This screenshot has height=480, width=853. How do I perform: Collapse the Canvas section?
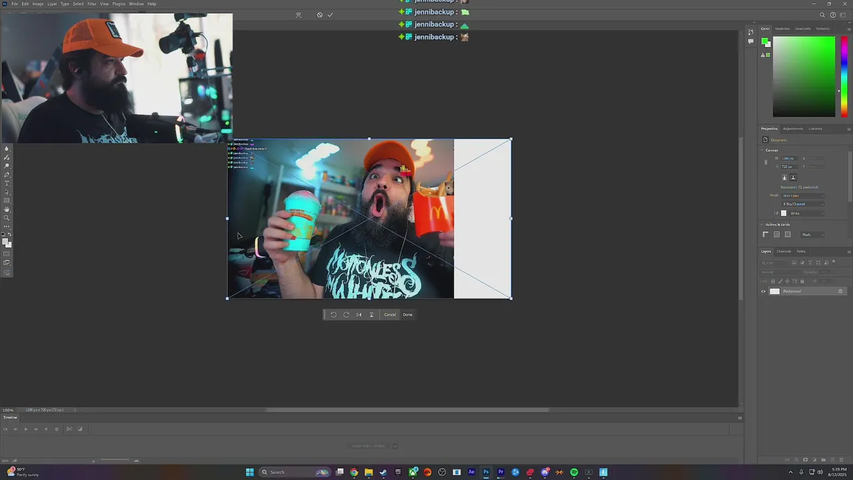[762, 150]
